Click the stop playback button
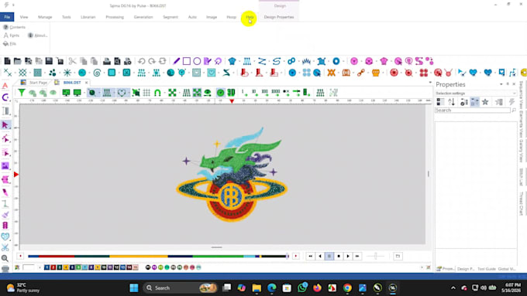 [x=339, y=256]
